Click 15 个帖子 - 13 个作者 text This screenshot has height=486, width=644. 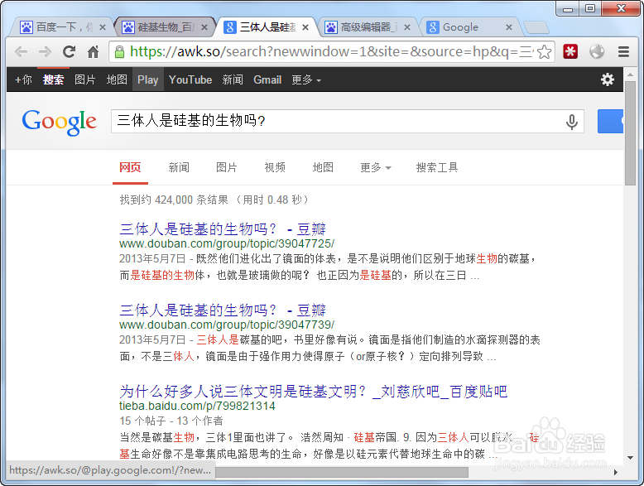pyautogui.click(x=171, y=421)
